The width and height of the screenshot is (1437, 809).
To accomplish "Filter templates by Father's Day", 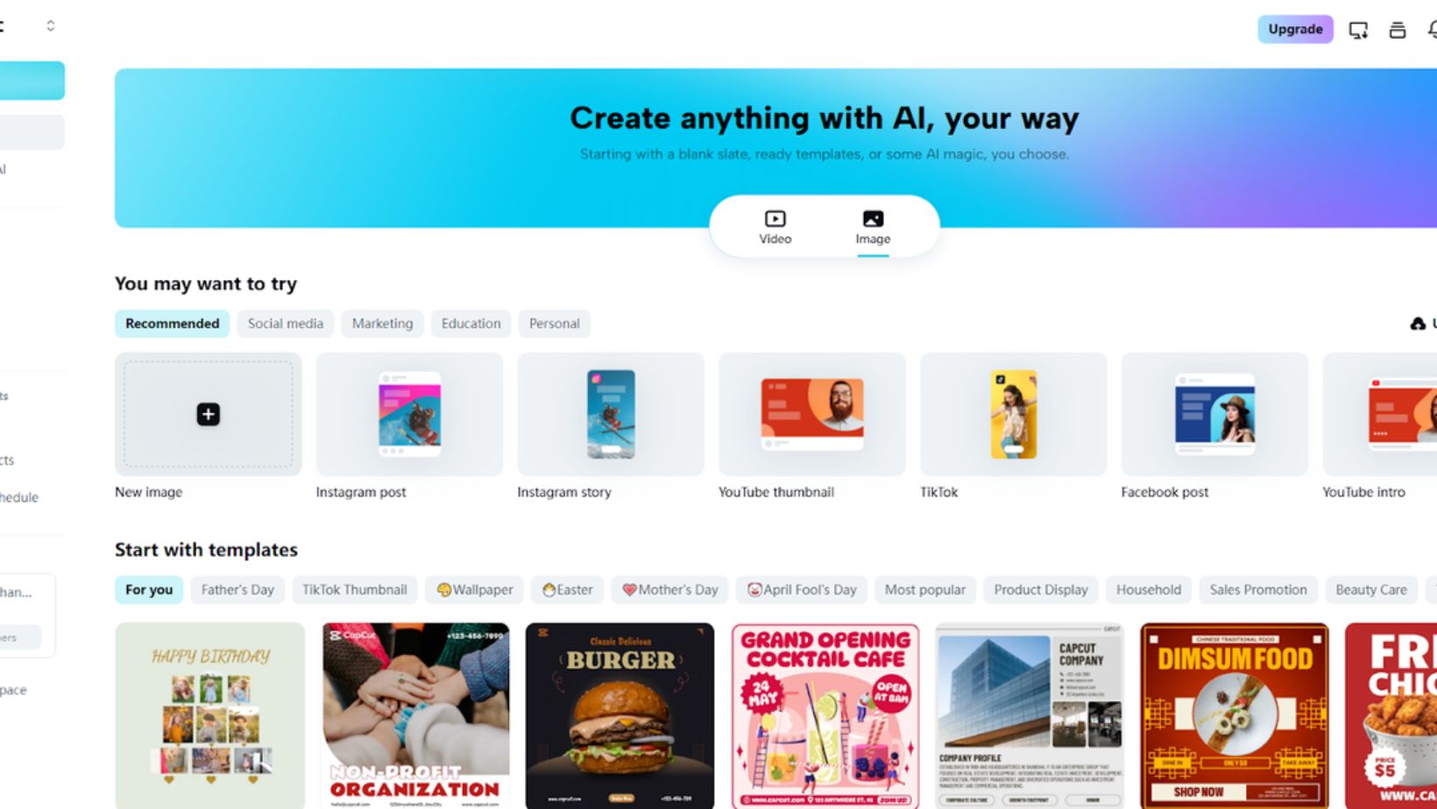I will [237, 590].
